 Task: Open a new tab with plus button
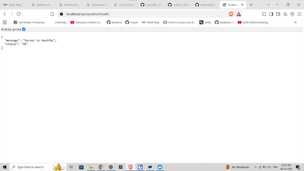251,5
